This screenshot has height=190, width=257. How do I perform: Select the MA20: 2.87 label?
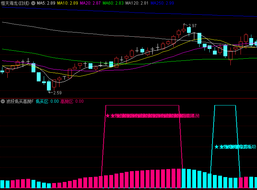(90, 3)
